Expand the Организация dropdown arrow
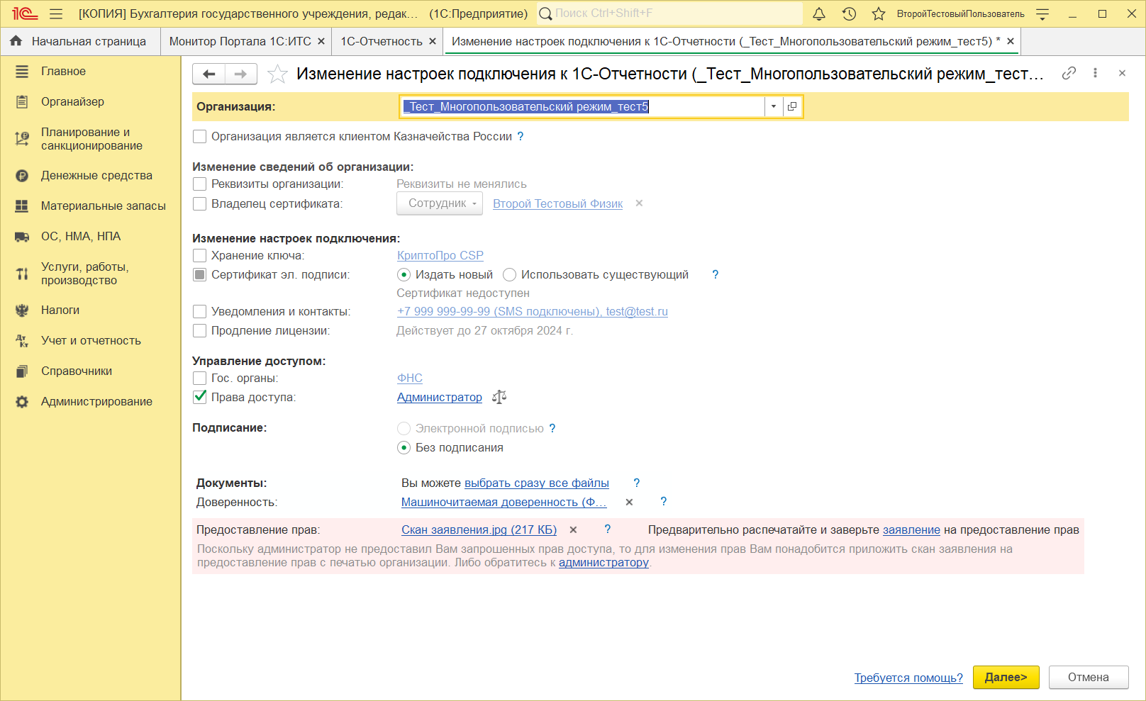This screenshot has width=1146, height=701. pos(774,106)
